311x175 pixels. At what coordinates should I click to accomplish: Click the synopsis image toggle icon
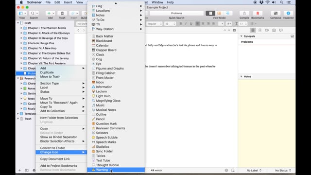click(292, 36)
